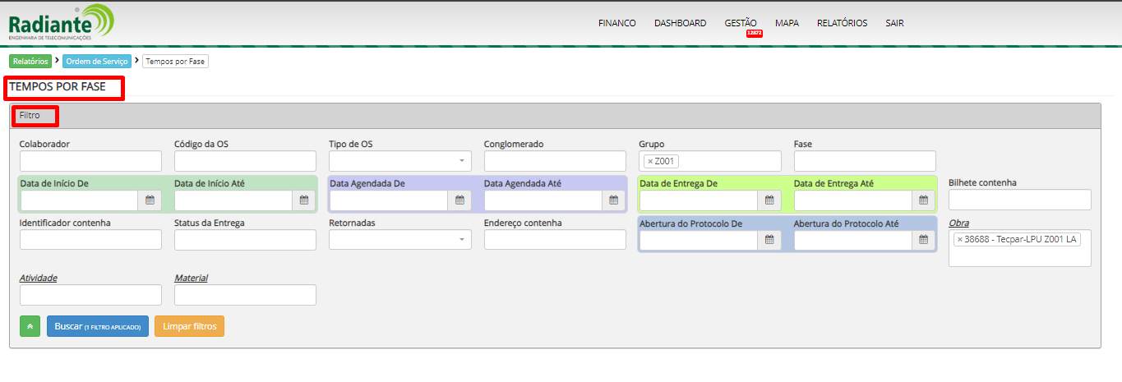Open the RELATÓRIOS menu
This screenshot has width=1122, height=382.
[842, 23]
